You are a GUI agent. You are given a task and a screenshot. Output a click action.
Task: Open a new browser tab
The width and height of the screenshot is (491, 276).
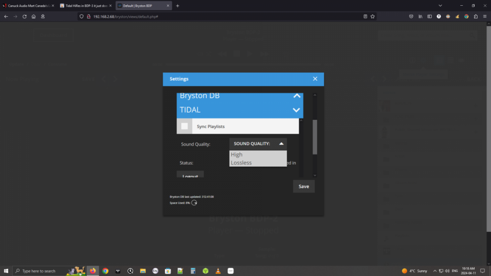tap(177, 6)
